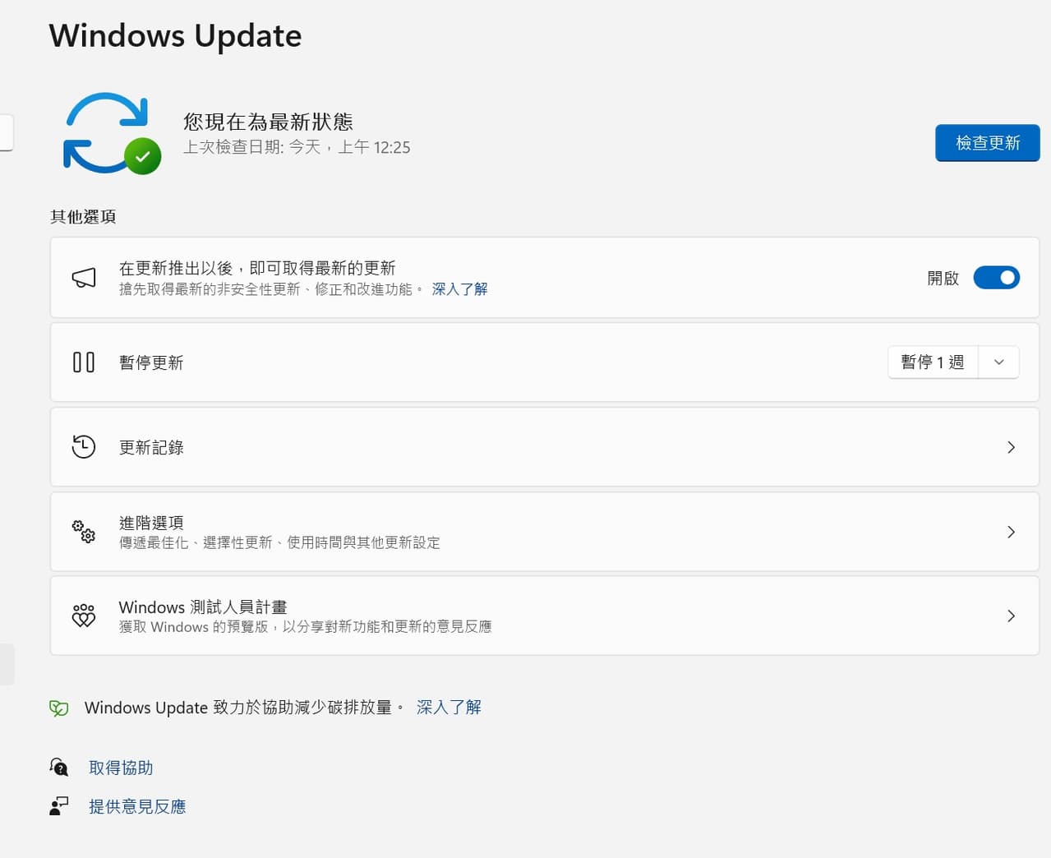Click the 檢查更新 button
This screenshot has height=858, width=1051.
point(988,143)
